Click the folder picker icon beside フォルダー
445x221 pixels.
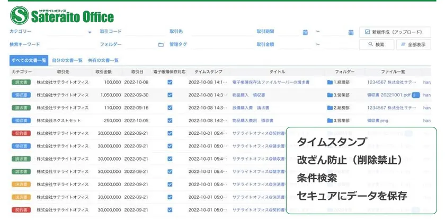pos(161,45)
